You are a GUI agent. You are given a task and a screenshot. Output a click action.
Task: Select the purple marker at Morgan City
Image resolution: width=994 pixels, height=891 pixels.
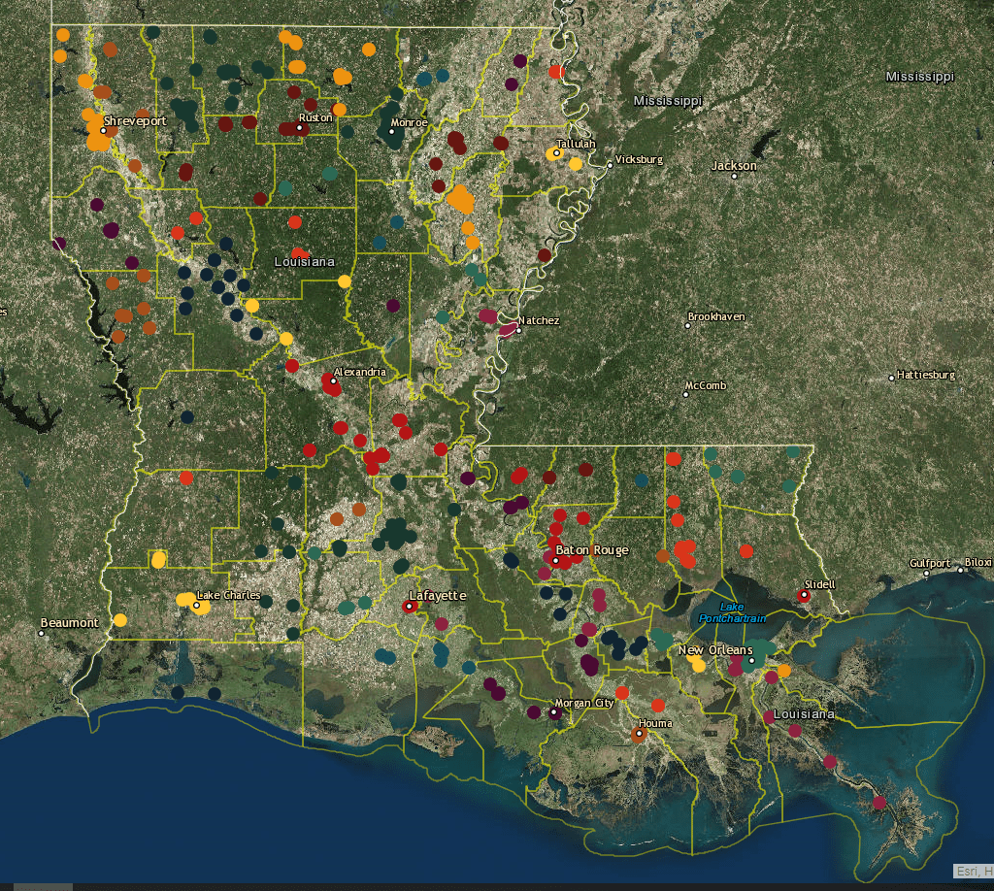click(555, 712)
